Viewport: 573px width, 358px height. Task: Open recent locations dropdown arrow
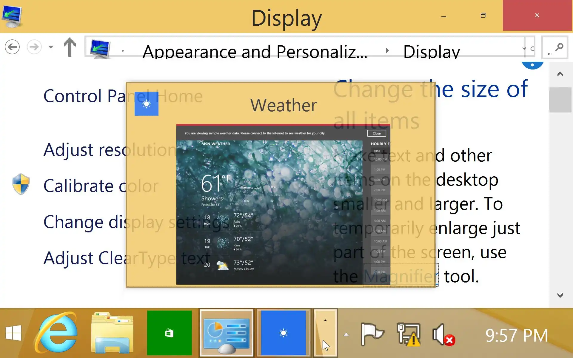tap(51, 47)
